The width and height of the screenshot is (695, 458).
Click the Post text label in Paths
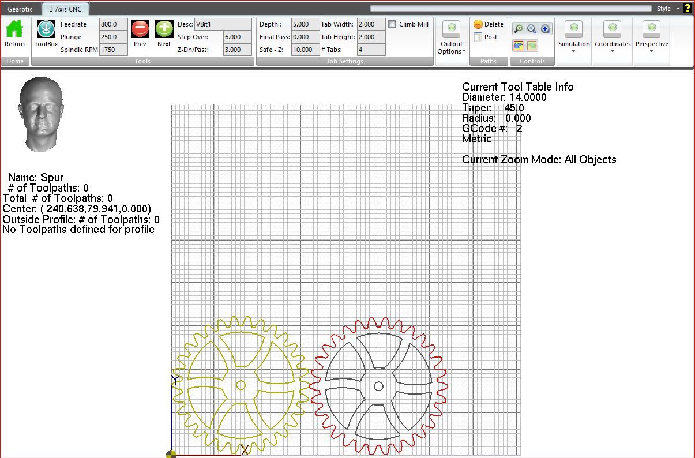(x=491, y=37)
